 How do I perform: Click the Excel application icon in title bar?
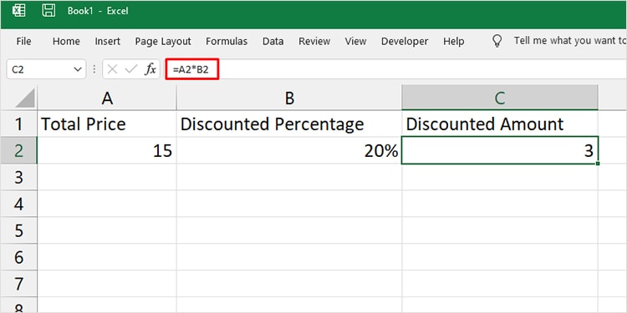[18, 10]
